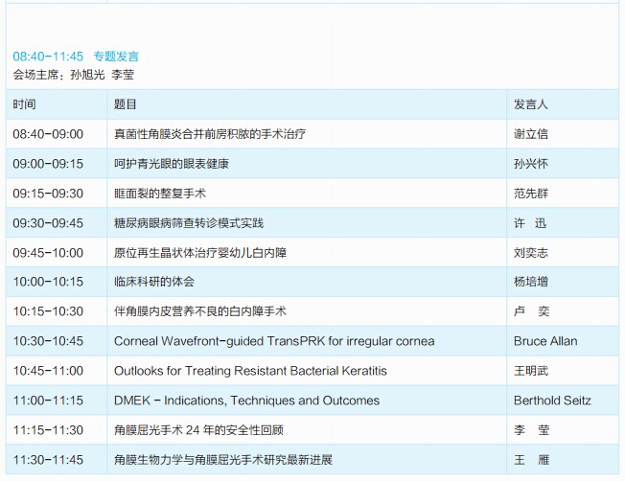Open Outlooks for Treating Resistant Bacterial Keratitis

click(264, 371)
